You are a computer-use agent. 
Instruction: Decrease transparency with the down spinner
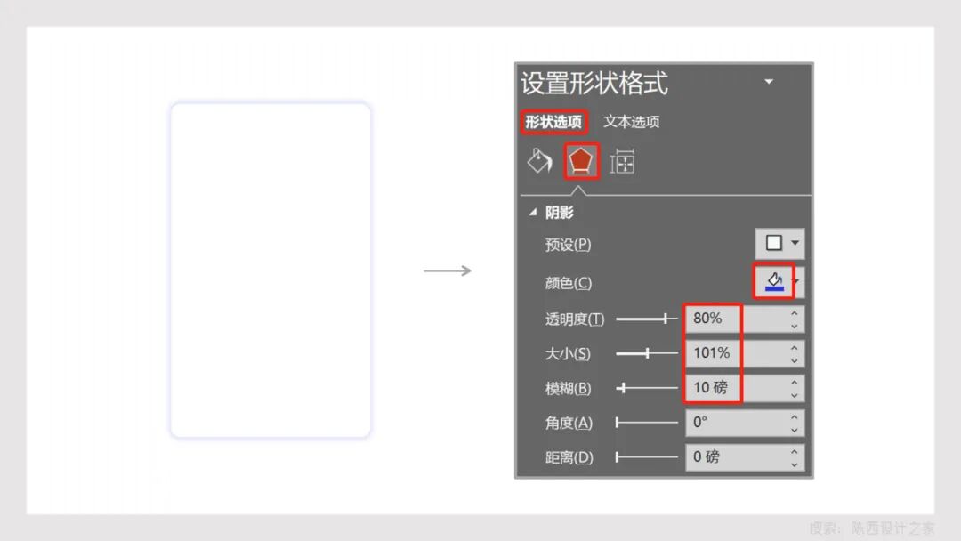point(795,326)
